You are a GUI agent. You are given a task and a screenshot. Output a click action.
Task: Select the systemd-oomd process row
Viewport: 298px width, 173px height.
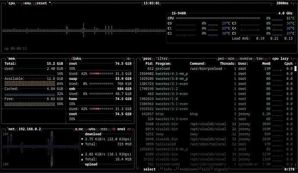point(216,164)
